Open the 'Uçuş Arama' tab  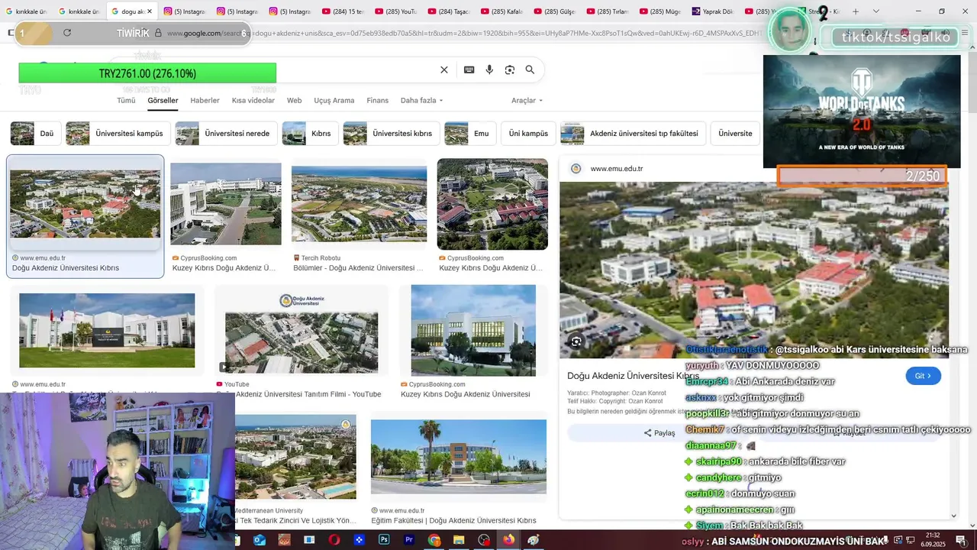coord(334,101)
